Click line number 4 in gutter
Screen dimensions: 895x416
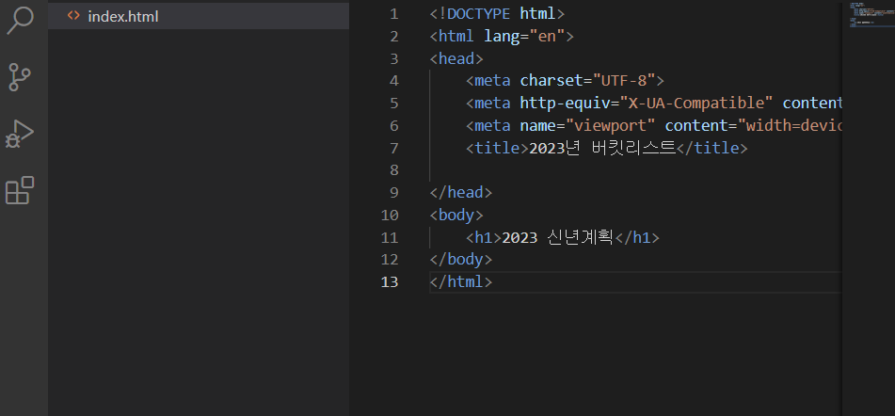tap(393, 80)
